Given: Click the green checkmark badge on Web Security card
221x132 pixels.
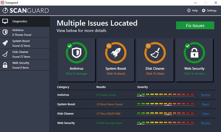Looking at the screenshot, I should [187, 46].
